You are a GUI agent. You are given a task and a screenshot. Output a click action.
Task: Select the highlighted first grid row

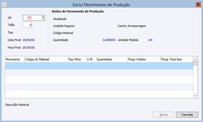point(99,66)
